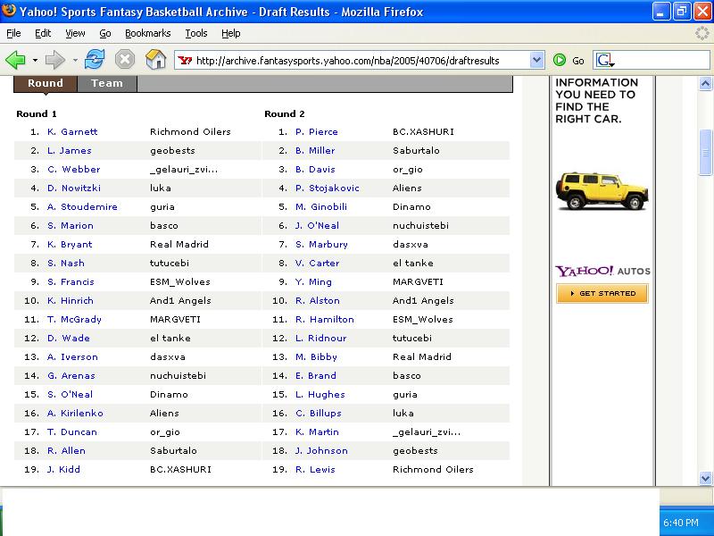Click the vertical scrollbar down arrow
Screen dimensions: 714x536
(x=705, y=478)
